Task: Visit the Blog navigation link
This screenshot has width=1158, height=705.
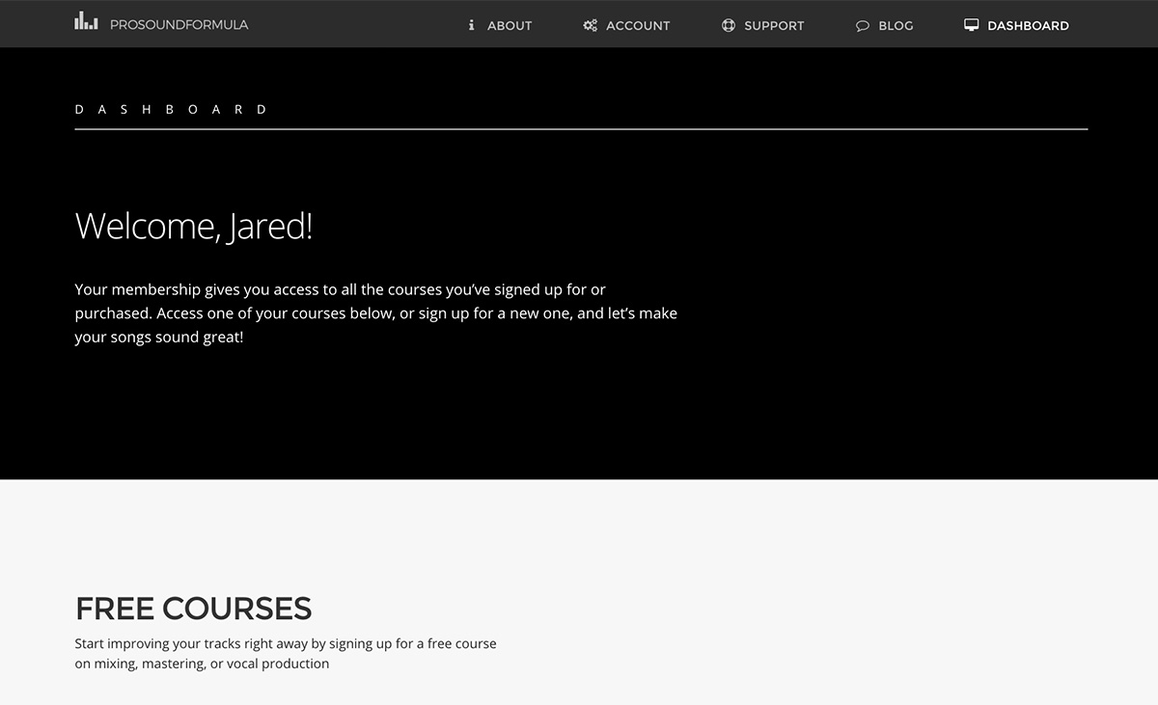Action: [896, 26]
